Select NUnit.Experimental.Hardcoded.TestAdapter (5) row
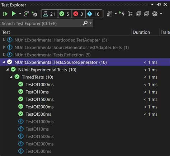Screen dimensions: 170x156 coord(85,40)
